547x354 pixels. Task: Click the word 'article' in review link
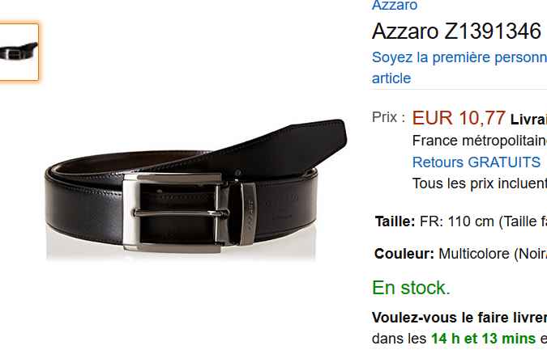[x=391, y=78]
